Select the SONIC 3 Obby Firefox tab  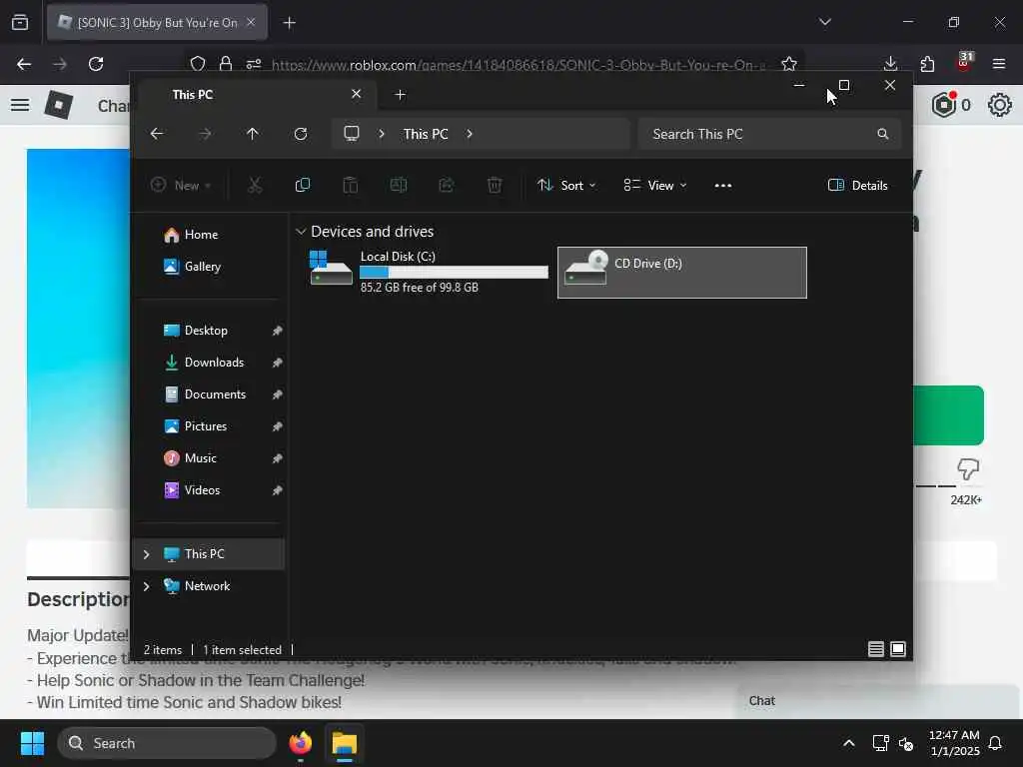click(157, 22)
